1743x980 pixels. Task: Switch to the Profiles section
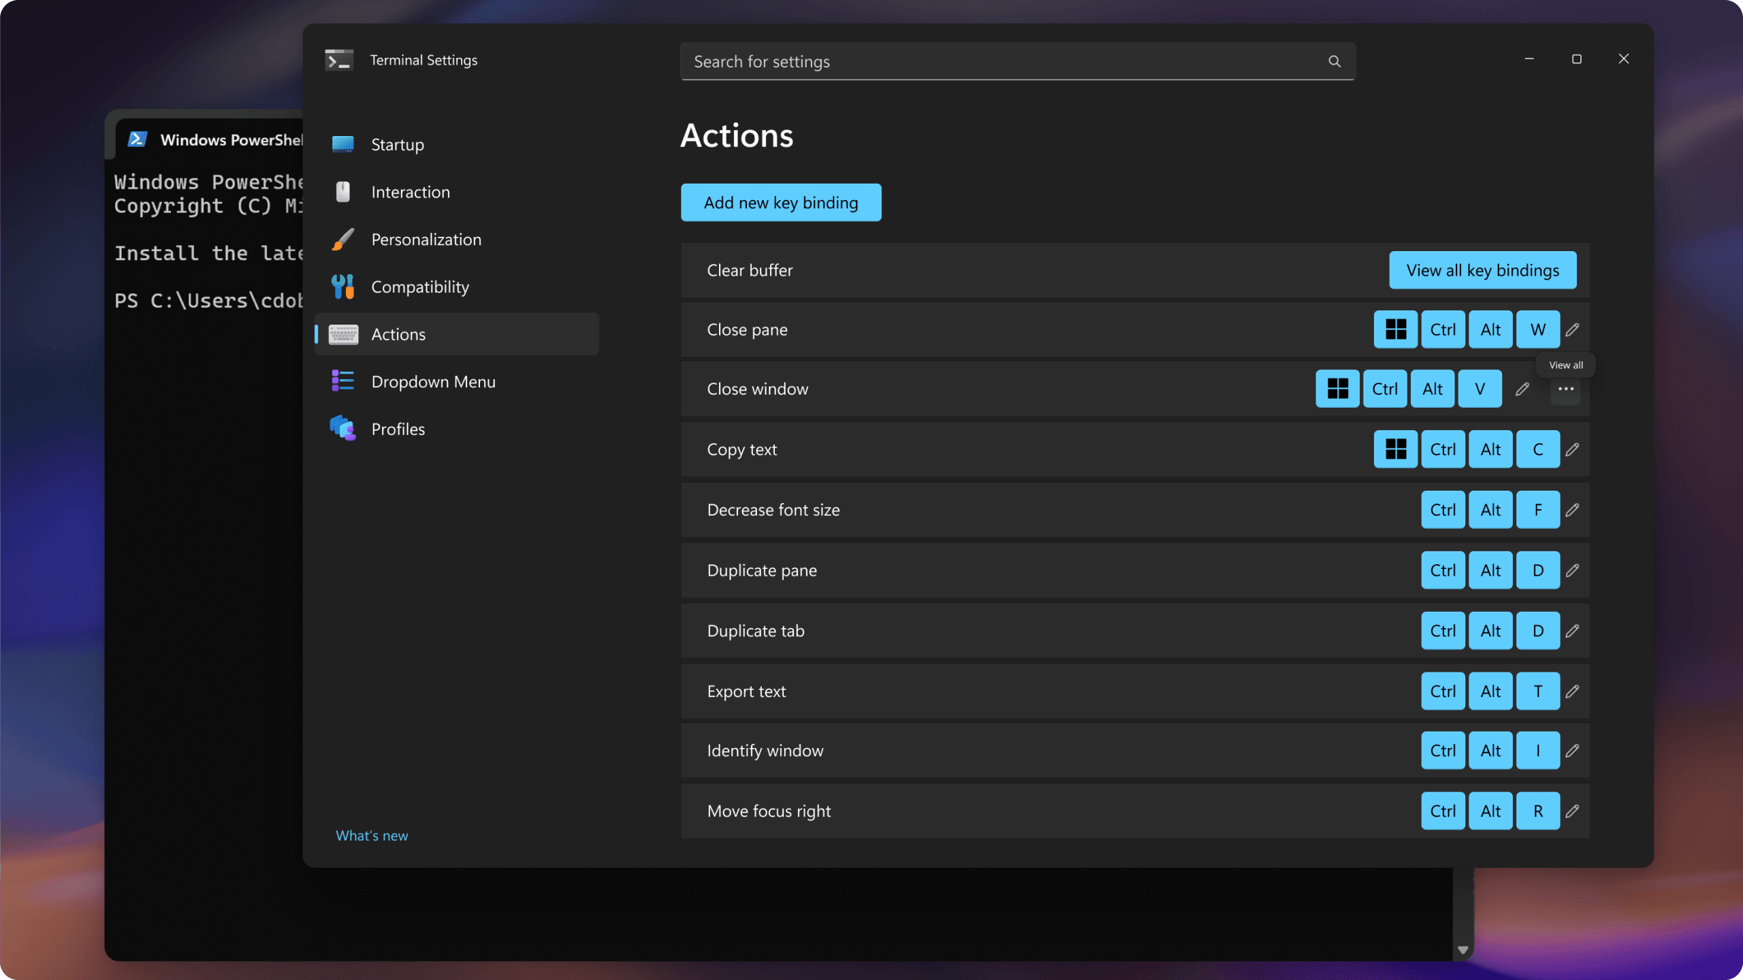coord(398,428)
